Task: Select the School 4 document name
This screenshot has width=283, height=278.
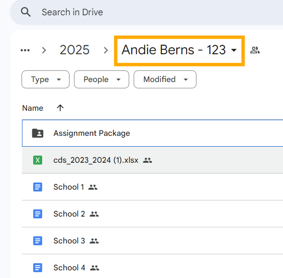Action: [x=70, y=268]
